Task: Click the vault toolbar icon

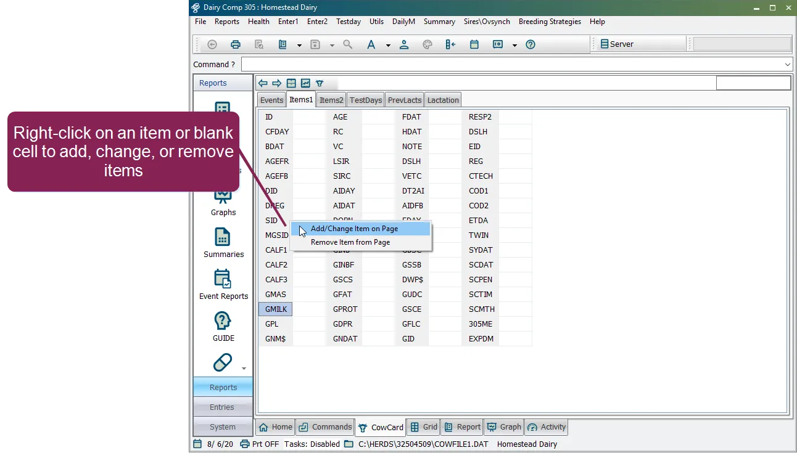Action: [498, 44]
